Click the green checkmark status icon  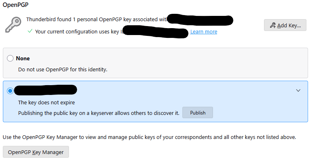pos(30,31)
